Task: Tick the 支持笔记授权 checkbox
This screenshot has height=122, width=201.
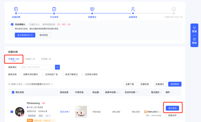Action: [83, 74]
